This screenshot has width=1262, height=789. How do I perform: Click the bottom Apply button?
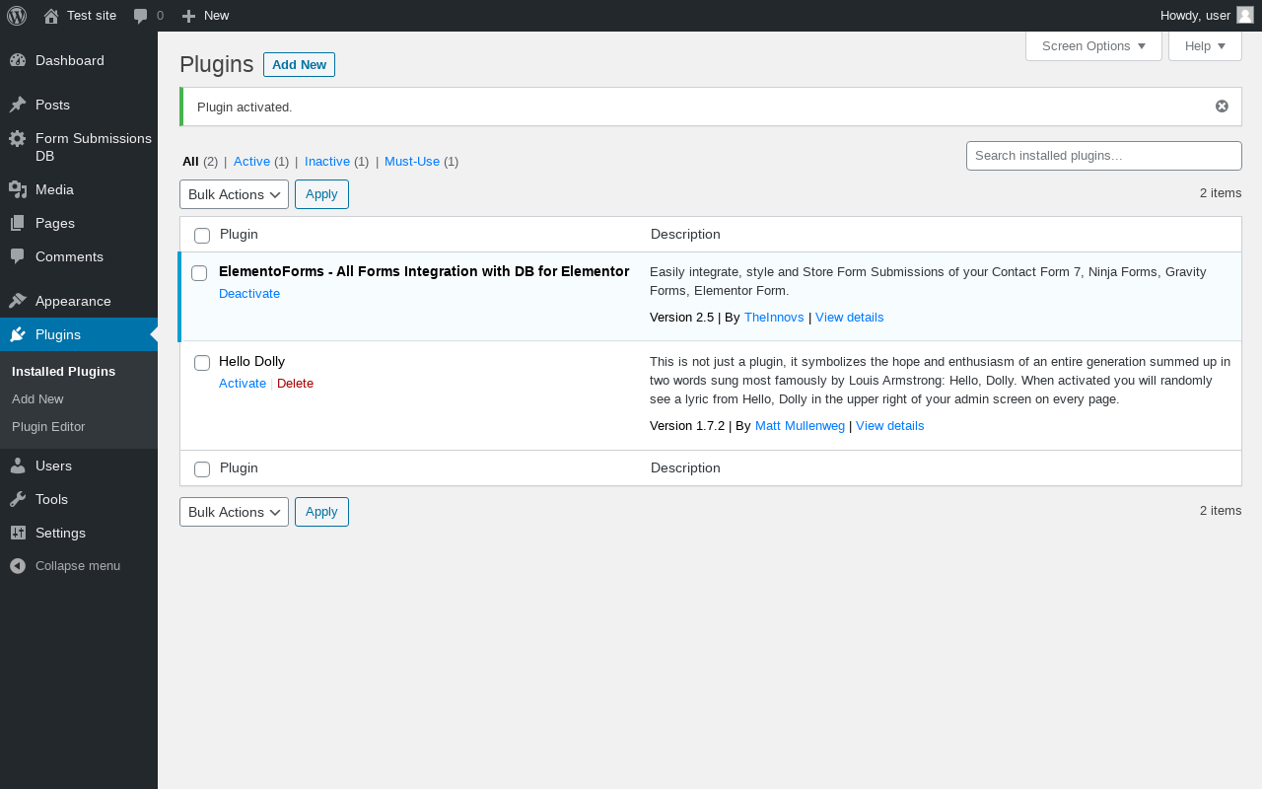tap(321, 512)
